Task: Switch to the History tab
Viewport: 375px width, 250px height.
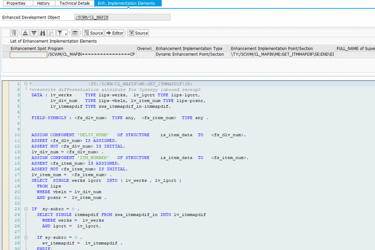Action: pos(43,3)
